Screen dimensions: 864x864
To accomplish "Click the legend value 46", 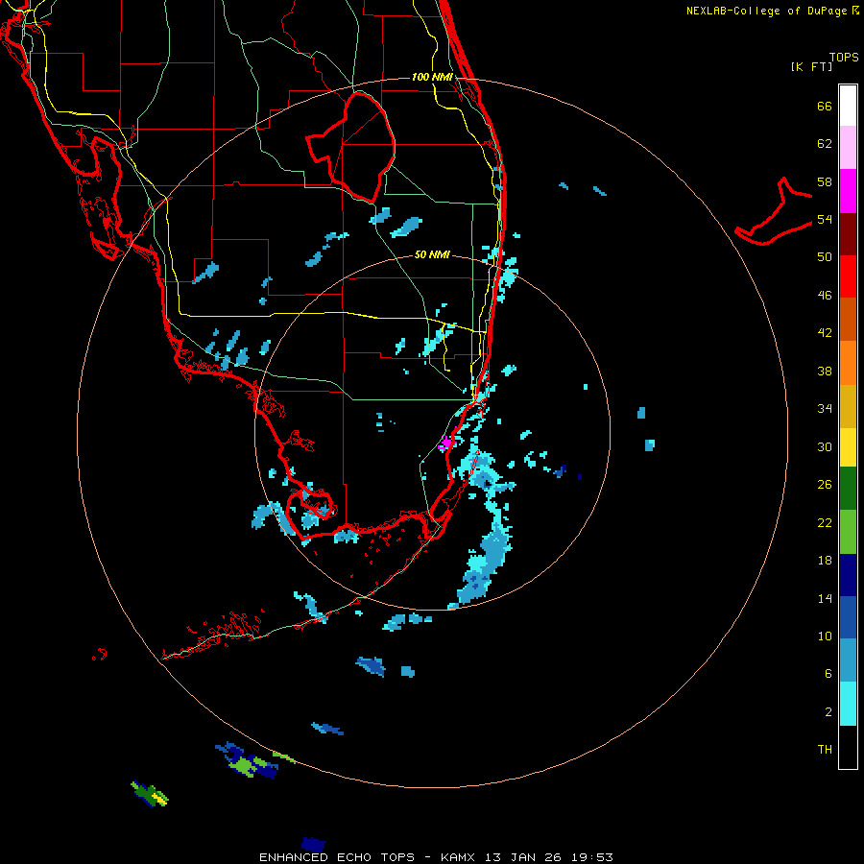I will pos(825,296).
